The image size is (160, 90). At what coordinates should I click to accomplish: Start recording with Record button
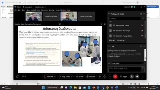click(90, 76)
